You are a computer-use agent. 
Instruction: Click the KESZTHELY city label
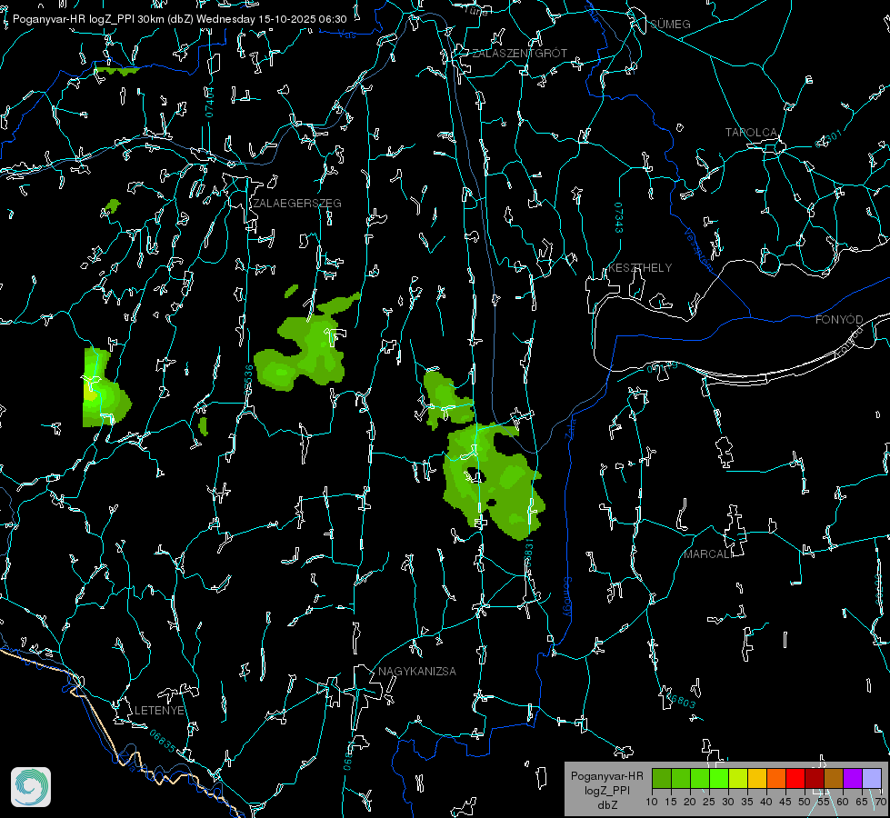click(640, 267)
